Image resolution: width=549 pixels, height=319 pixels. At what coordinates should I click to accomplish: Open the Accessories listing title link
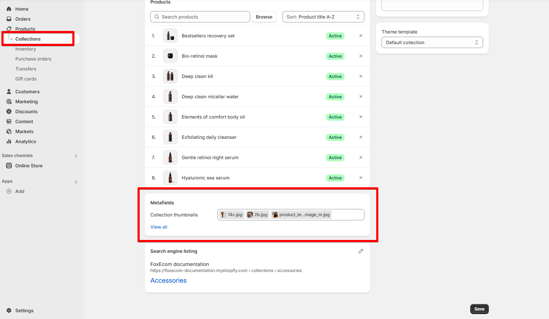click(x=169, y=281)
